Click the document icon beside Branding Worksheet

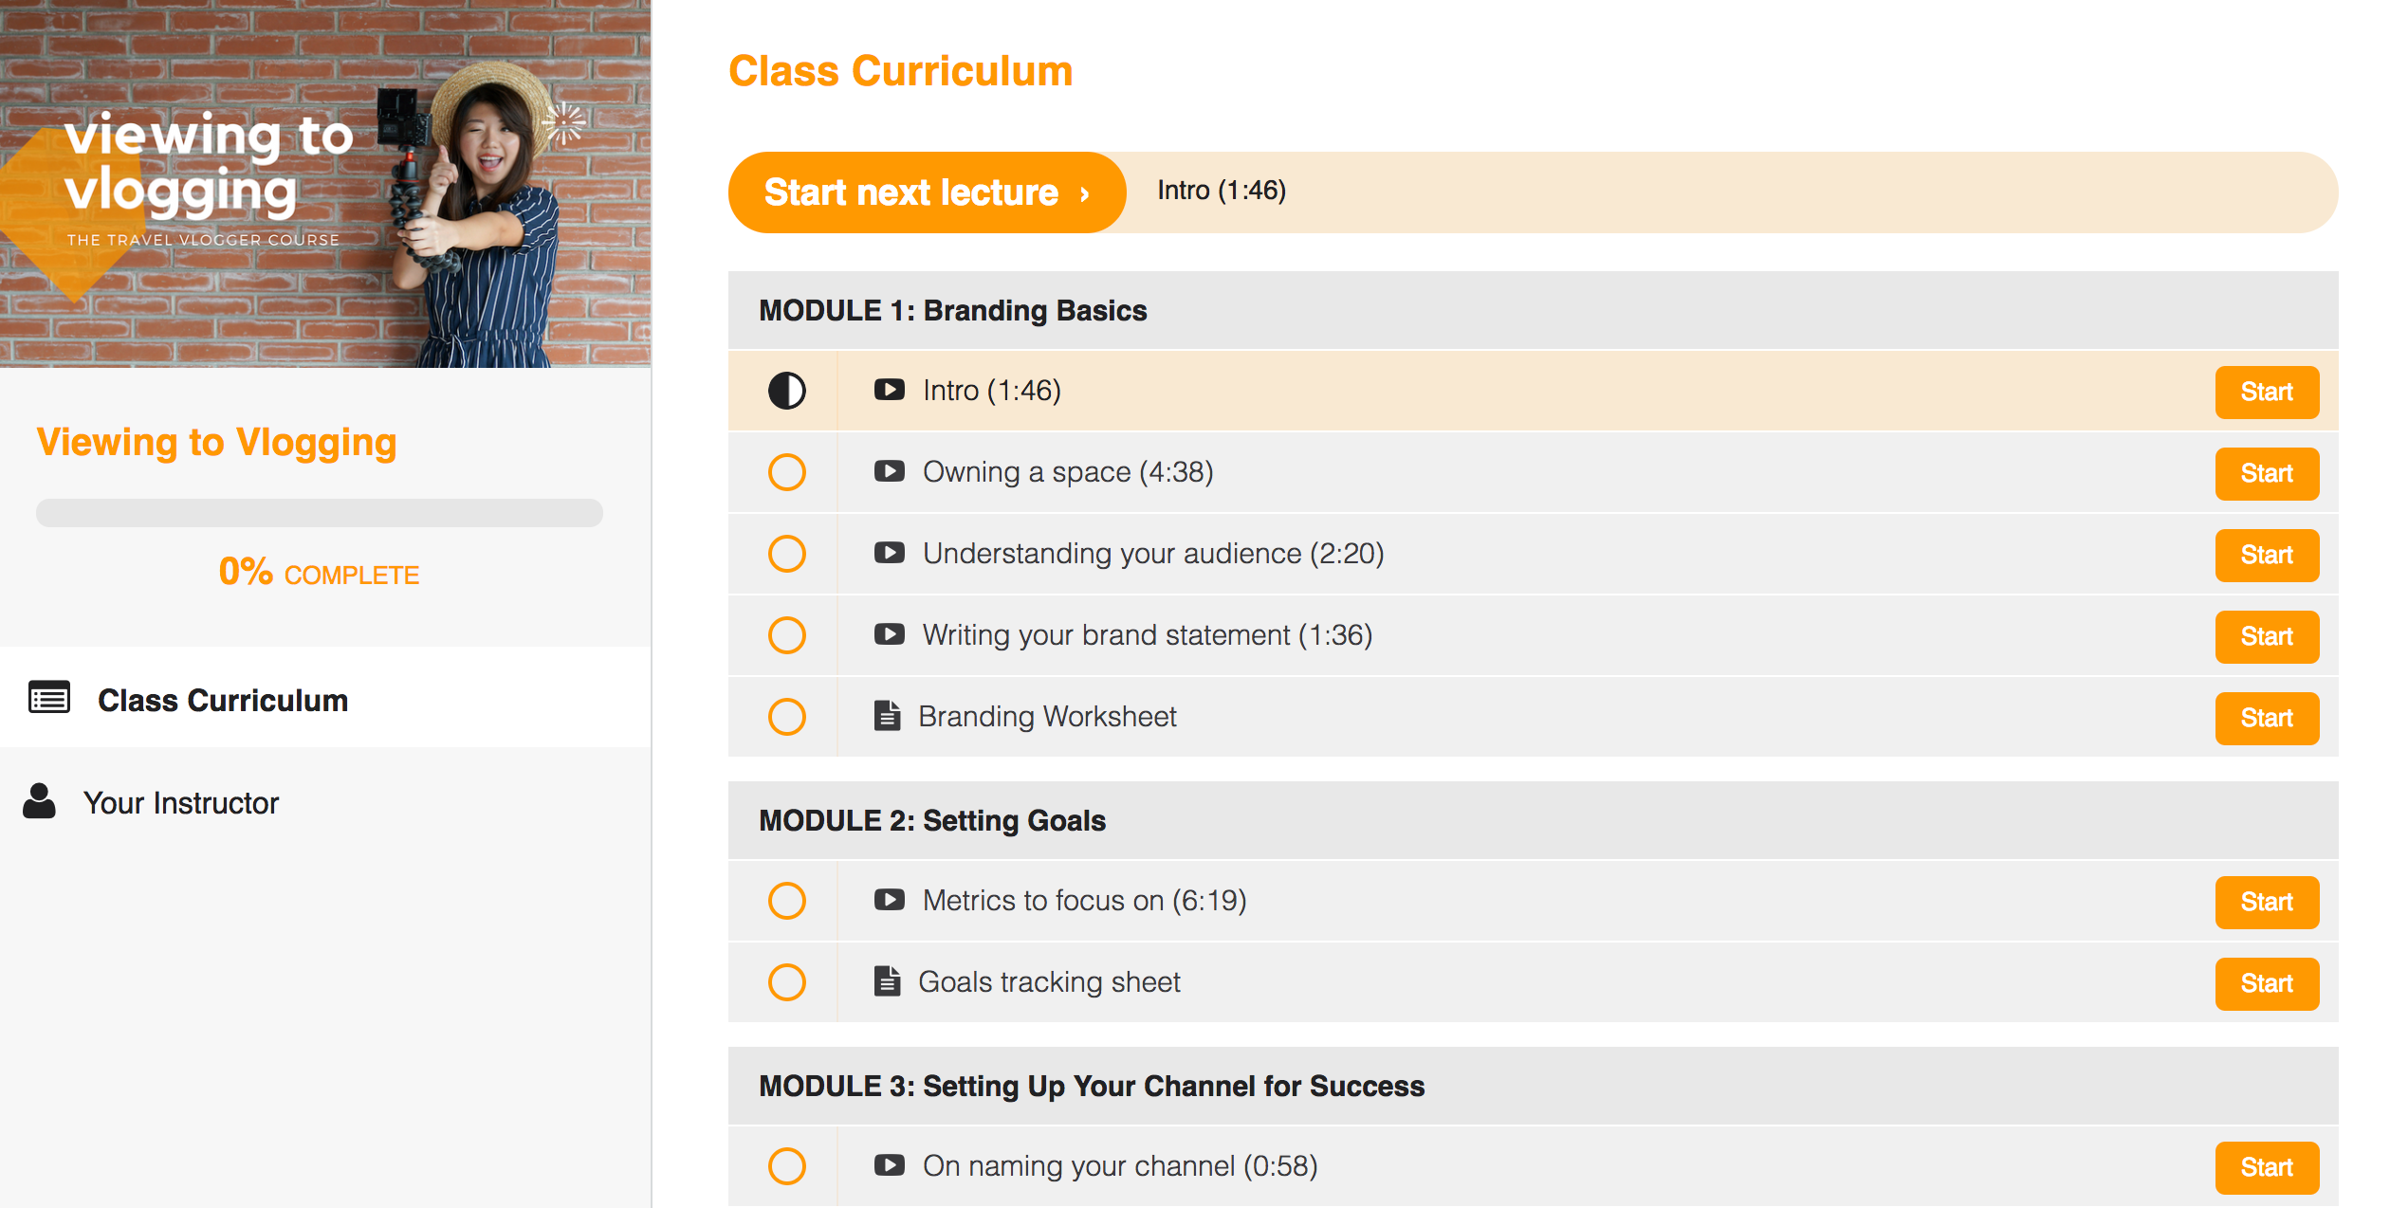[x=887, y=716]
